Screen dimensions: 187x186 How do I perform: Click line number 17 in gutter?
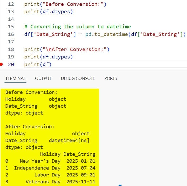coord(11,42)
